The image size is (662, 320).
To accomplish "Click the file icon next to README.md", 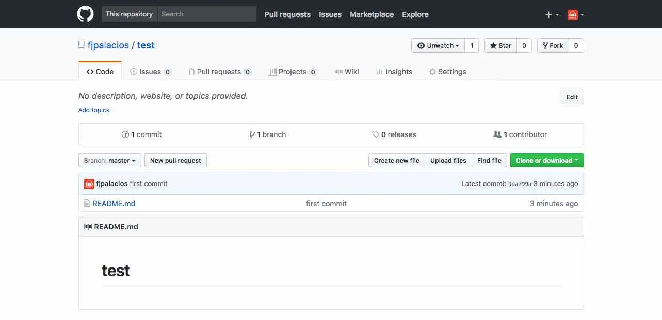I will click(x=87, y=204).
